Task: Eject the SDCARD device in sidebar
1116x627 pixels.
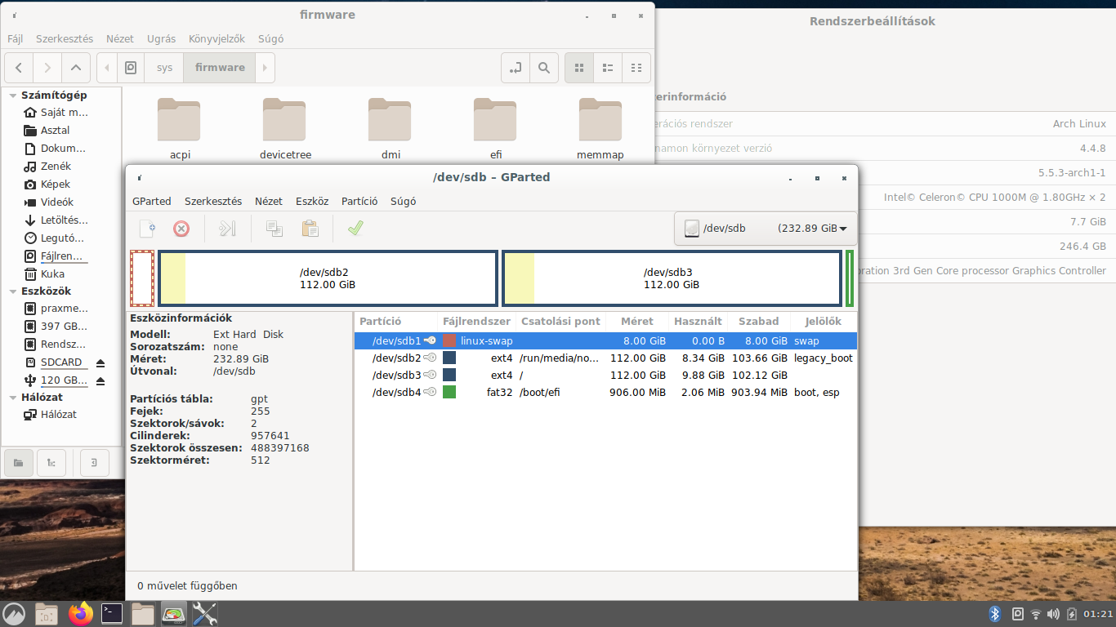Action: pos(100,362)
